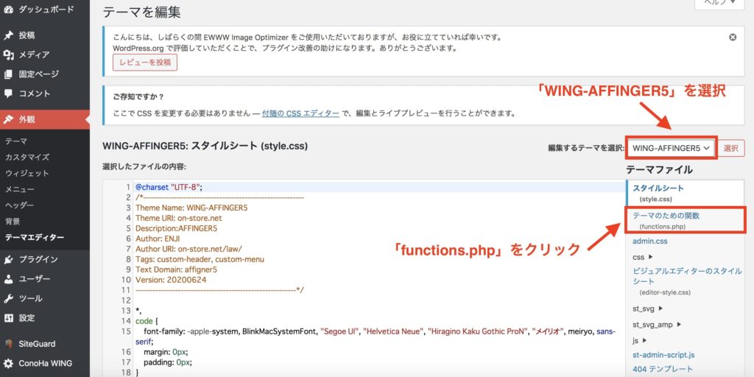Expand the st_svg_amp folder

pyautogui.click(x=657, y=325)
